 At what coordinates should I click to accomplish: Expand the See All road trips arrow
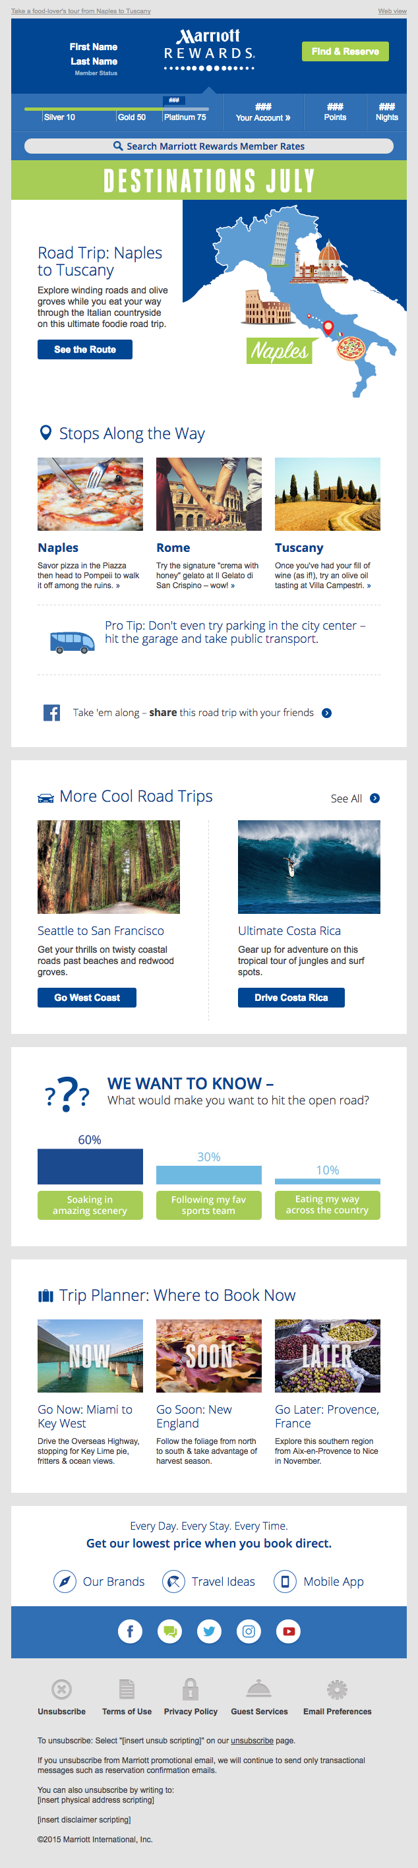pyautogui.click(x=374, y=798)
